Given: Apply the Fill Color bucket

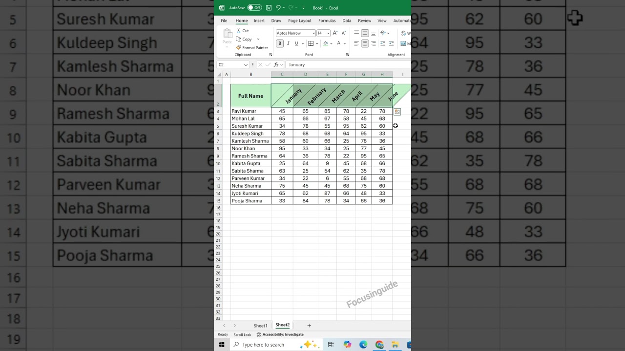Looking at the screenshot, I should (325, 43).
